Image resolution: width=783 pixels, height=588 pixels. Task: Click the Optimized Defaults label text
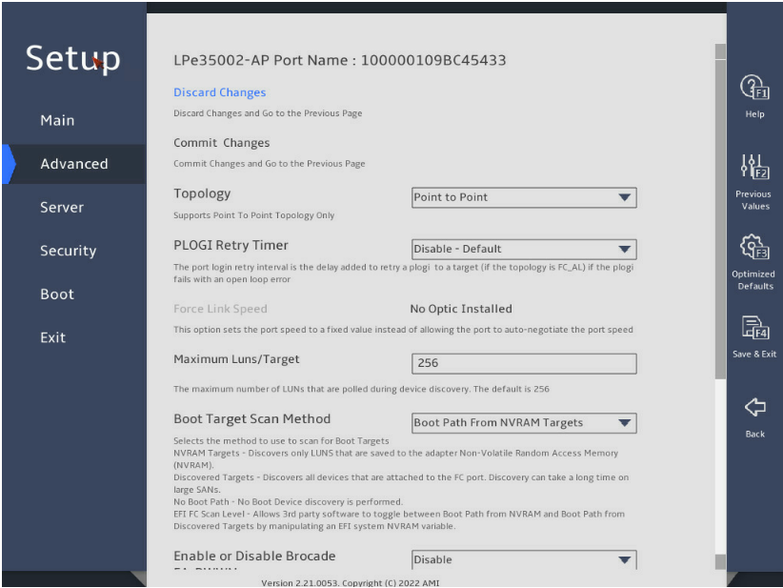(x=754, y=280)
